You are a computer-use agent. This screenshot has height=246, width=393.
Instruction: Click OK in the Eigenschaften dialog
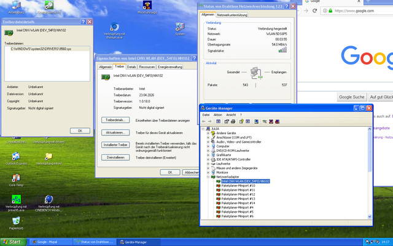click(170, 172)
